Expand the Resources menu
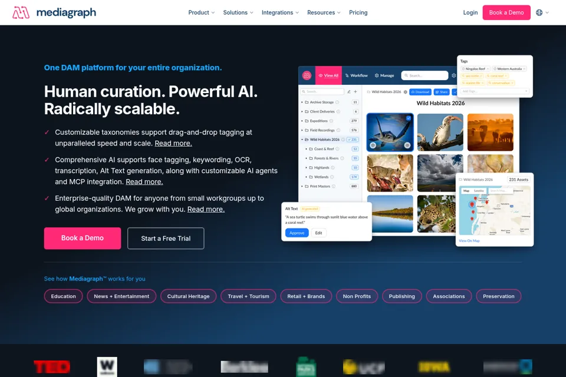The height and width of the screenshot is (377, 566). (324, 12)
